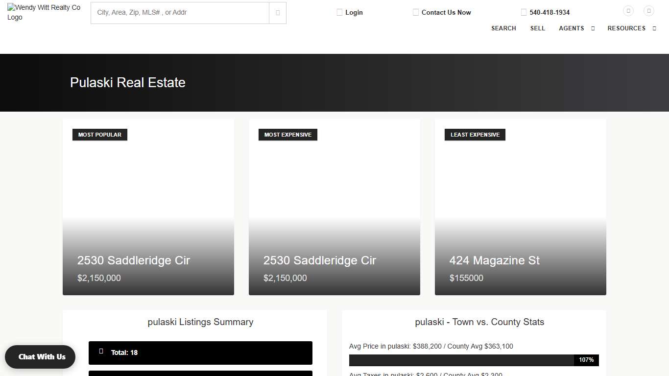Click the search submit icon beside the search box
Screen dimensions: 669x376
point(278,13)
